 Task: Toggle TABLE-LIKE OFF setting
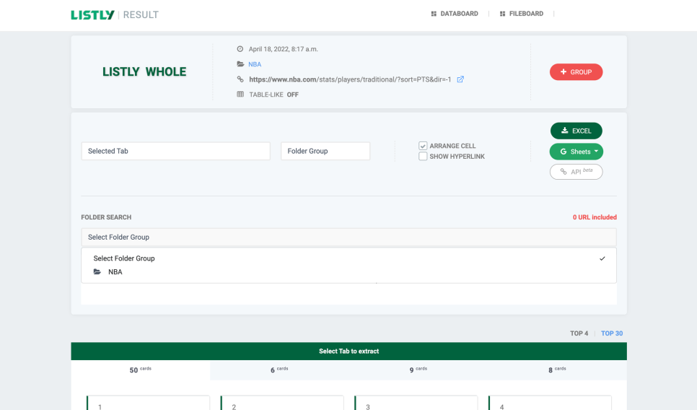(x=274, y=95)
